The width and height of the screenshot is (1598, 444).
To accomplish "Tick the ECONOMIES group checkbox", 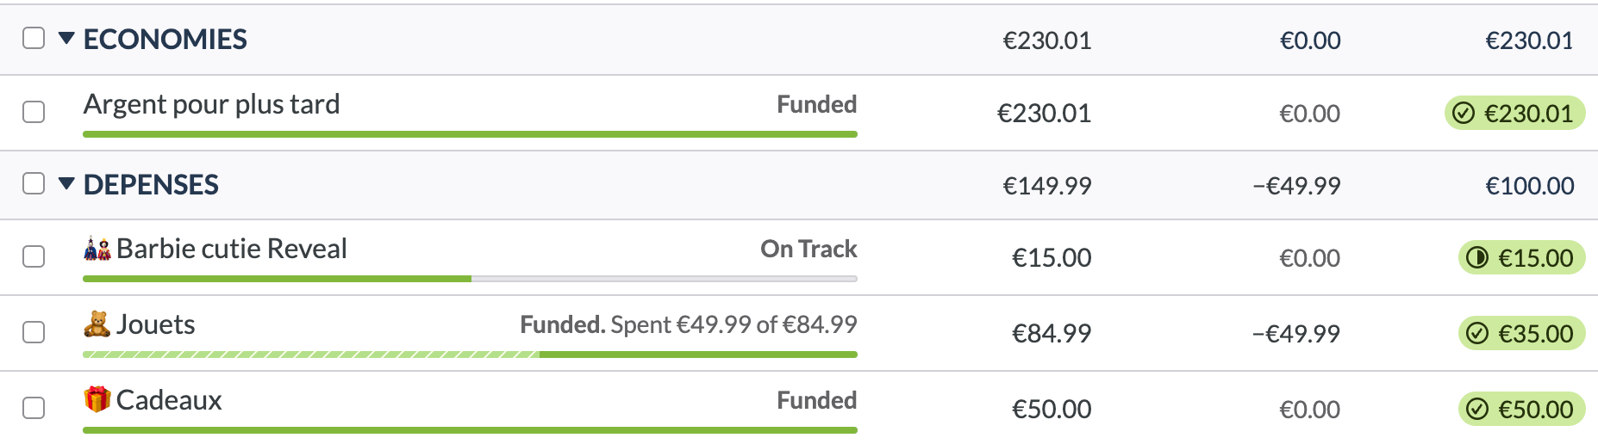I will (34, 38).
